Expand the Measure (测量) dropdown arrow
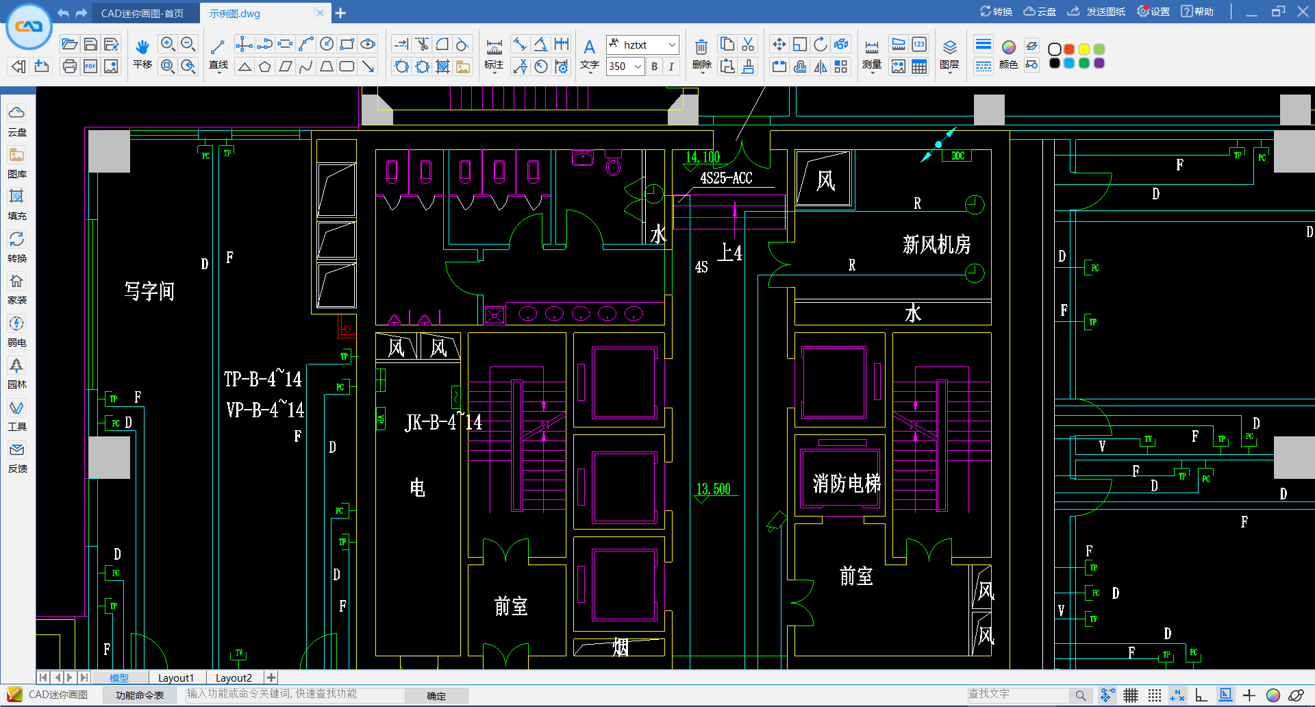The image size is (1315, 707). pos(872,73)
